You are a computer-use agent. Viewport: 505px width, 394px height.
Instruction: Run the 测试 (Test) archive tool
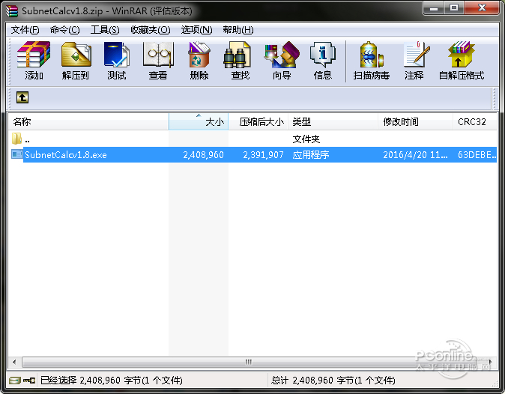(x=117, y=61)
